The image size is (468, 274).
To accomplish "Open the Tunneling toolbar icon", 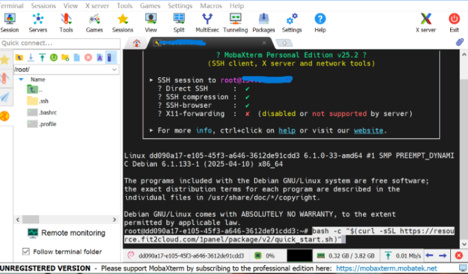I will coord(236,23).
